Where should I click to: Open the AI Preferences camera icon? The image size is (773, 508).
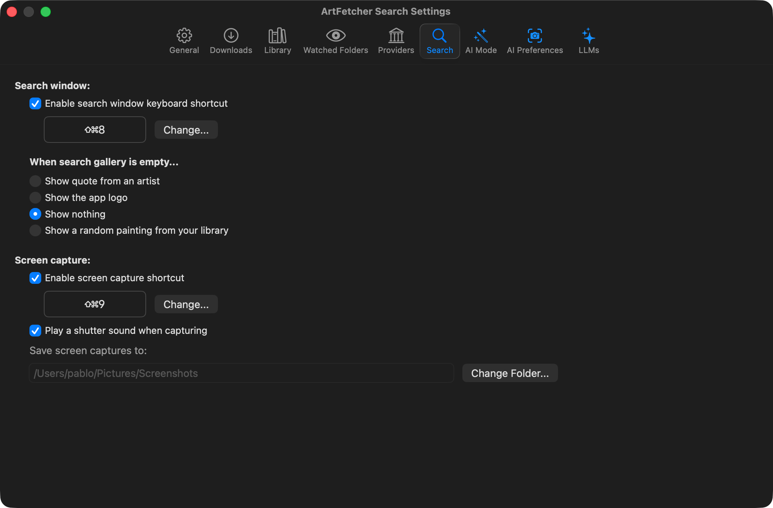[535, 41]
